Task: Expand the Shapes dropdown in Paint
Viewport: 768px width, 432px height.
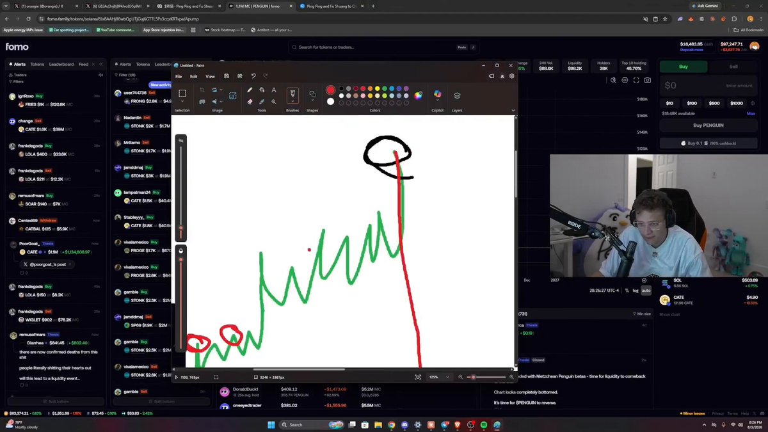Action: [312, 100]
